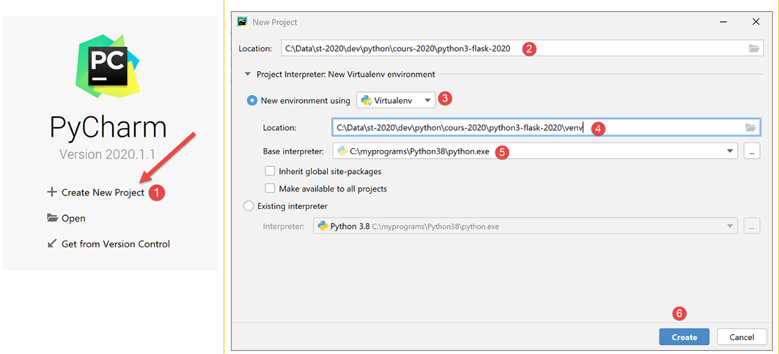Viewport: 779px width, 354px height.
Task: Click the plus icon for Create New Project
Action: point(51,192)
